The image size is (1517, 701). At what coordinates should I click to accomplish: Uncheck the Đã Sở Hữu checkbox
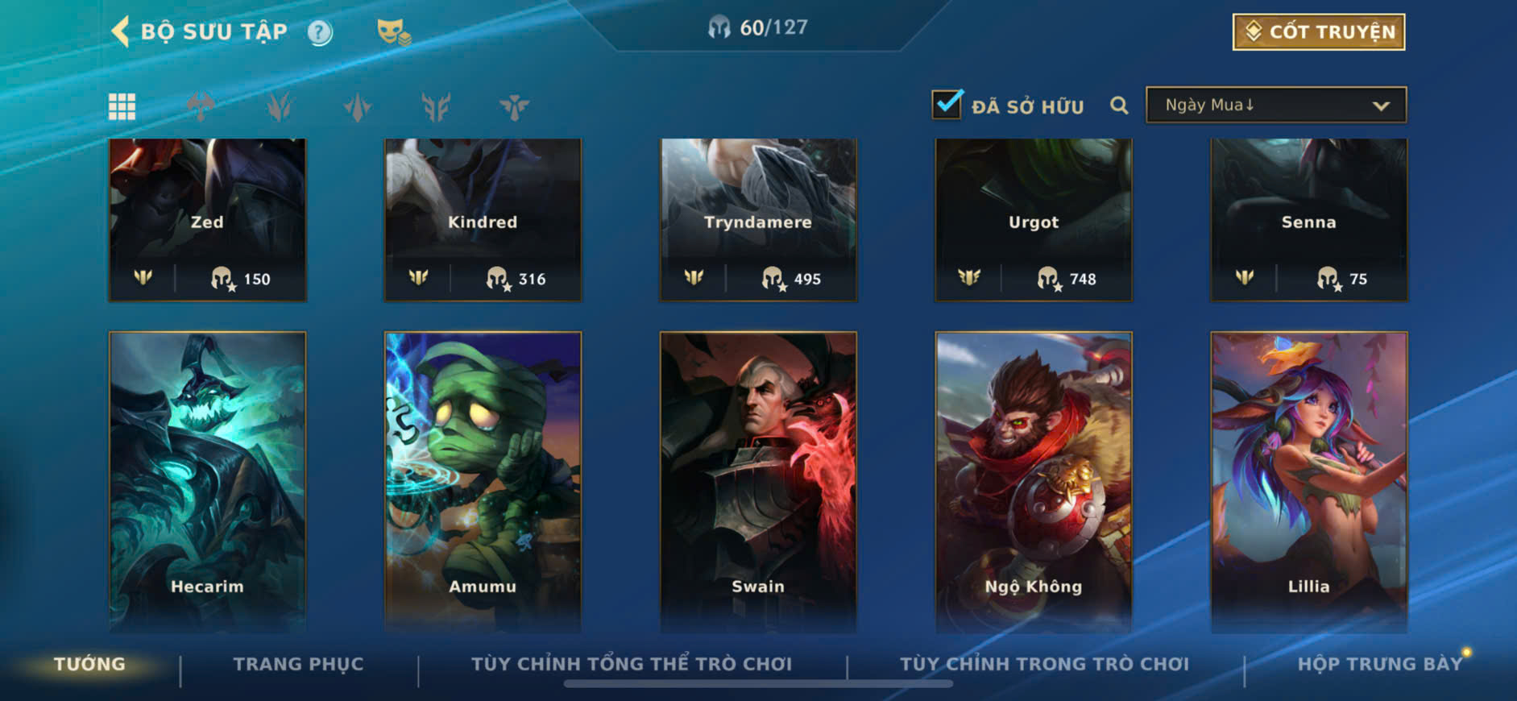tap(947, 104)
